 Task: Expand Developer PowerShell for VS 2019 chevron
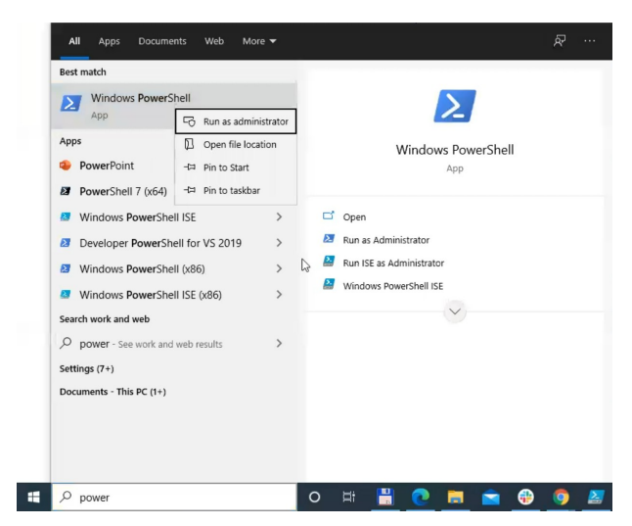(x=279, y=243)
